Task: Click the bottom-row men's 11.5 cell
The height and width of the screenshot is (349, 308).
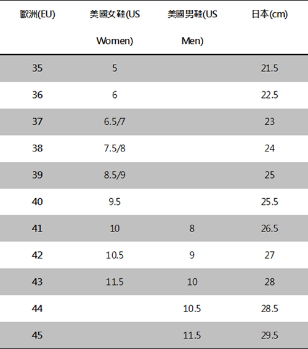Action: point(192,335)
